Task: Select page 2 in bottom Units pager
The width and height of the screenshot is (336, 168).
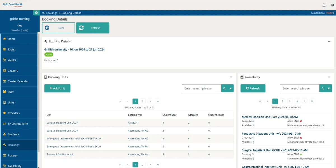Action: (x=143, y=165)
